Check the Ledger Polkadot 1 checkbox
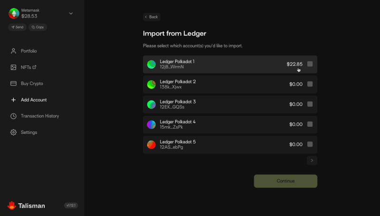Screen dimensions: 380x216 pyautogui.click(x=310, y=64)
